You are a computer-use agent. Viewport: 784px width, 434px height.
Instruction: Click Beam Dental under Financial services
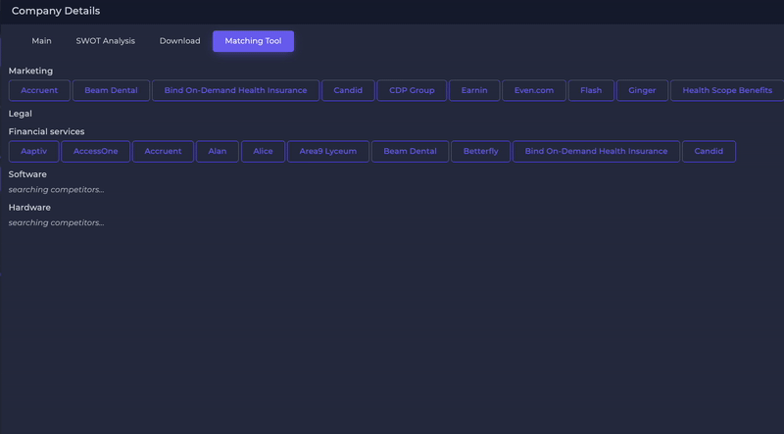(x=410, y=151)
